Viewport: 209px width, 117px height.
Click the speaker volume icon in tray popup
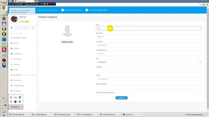(x=11, y=97)
